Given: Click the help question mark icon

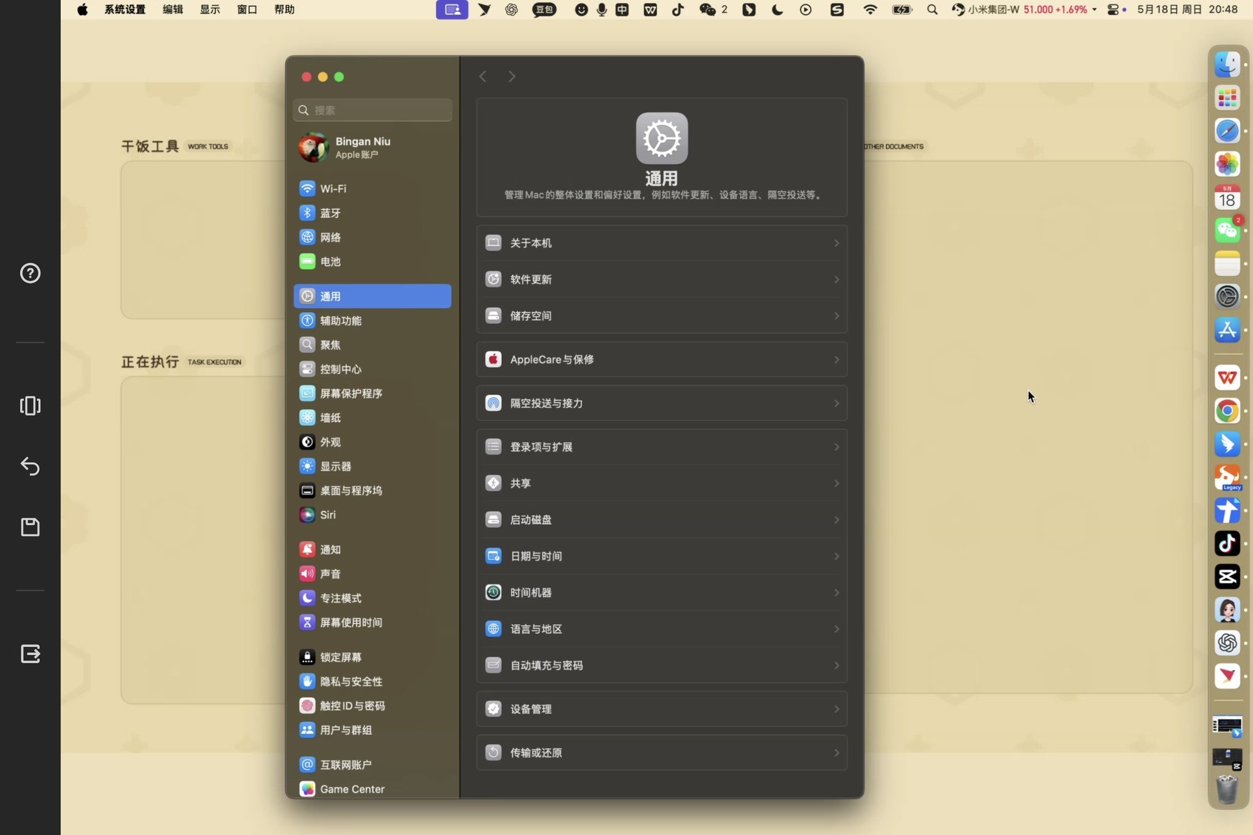Looking at the screenshot, I should (x=30, y=274).
